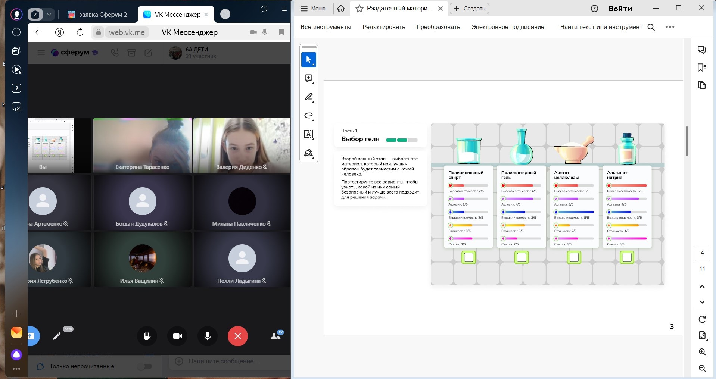
Task: Star the document tab as favorite
Action: pos(359,9)
